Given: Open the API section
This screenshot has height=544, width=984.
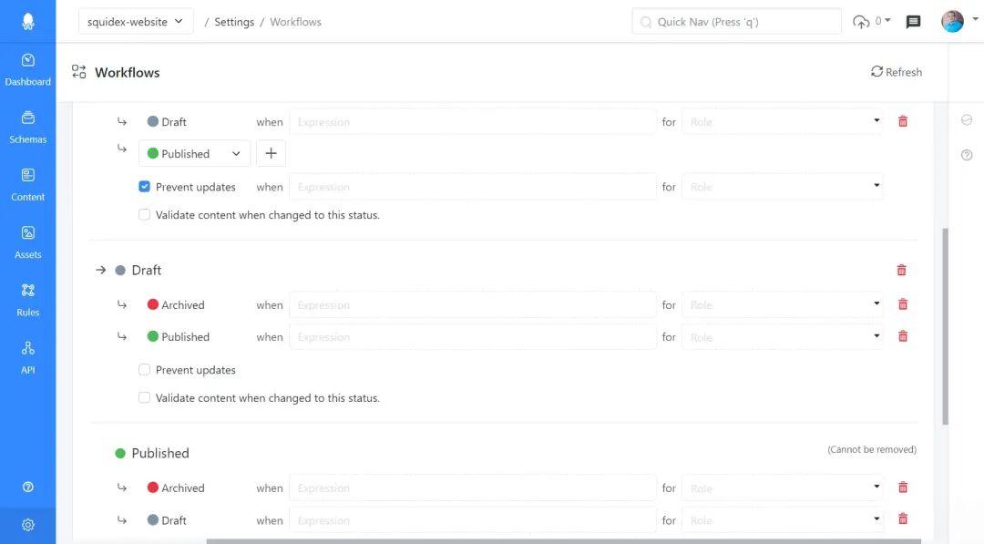Looking at the screenshot, I should tap(27, 357).
